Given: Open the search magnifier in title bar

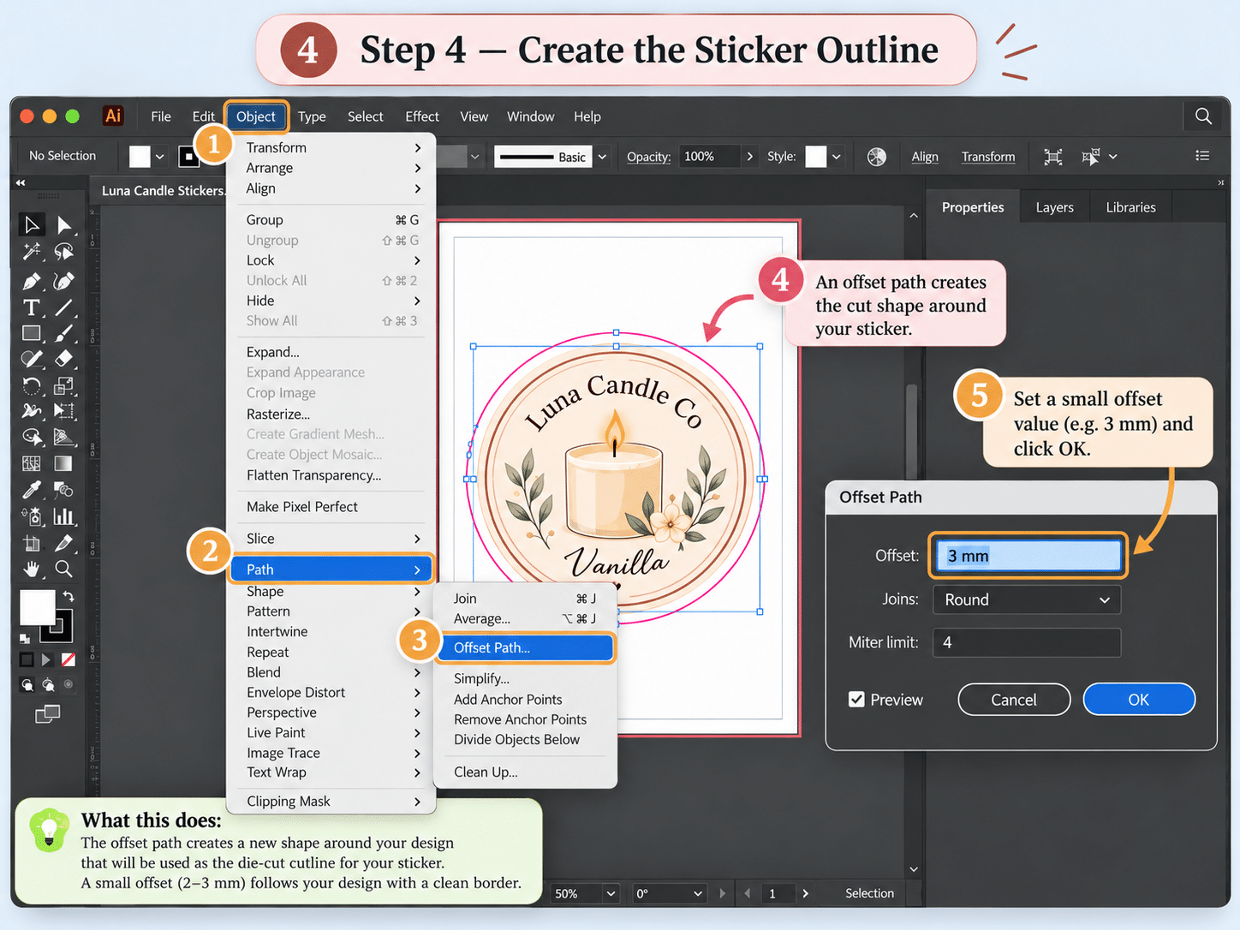Looking at the screenshot, I should (x=1203, y=116).
